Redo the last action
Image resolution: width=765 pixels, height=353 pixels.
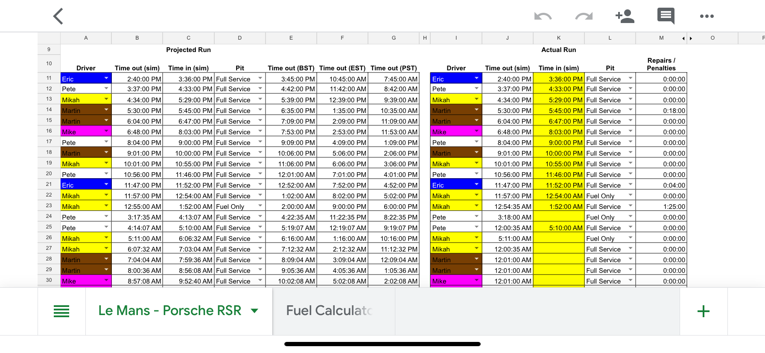point(584,16)
